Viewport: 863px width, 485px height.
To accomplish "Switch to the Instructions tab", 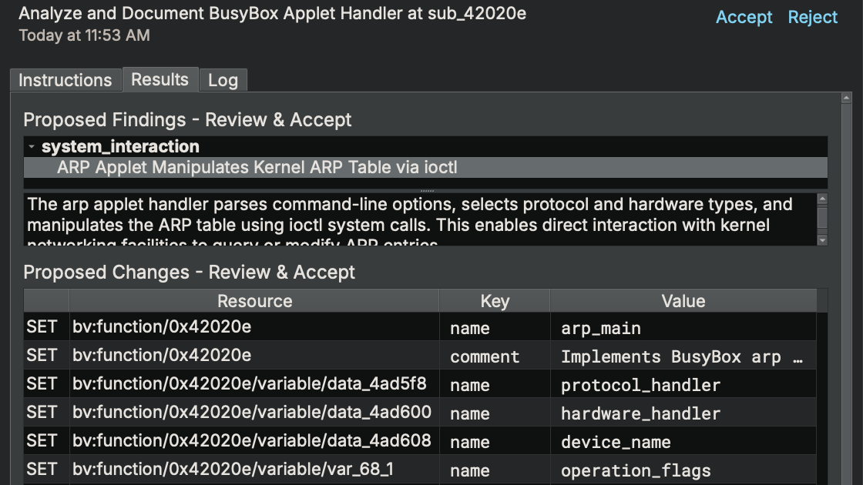I will pos(65,80).
